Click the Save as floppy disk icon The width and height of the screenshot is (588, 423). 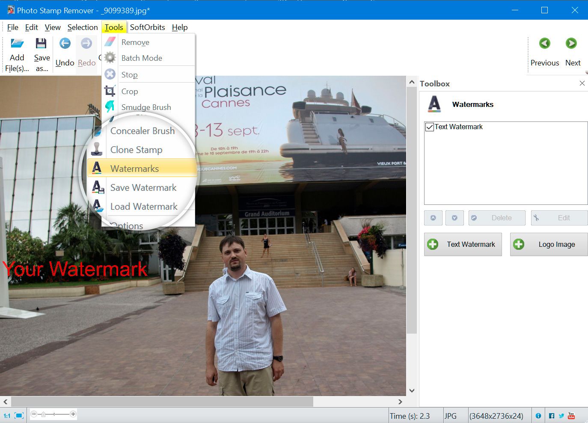(41, 44)
